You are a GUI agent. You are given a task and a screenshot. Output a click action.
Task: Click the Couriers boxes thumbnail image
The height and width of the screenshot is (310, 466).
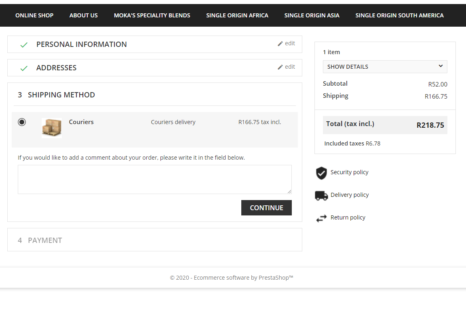[52, 128]
